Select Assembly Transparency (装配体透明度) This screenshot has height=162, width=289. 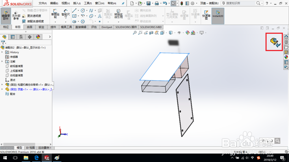pyautogui.click(x=33, y=21)
